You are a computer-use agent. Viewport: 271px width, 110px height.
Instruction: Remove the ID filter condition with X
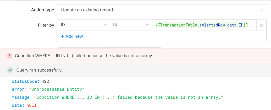(x=261, y=25)
